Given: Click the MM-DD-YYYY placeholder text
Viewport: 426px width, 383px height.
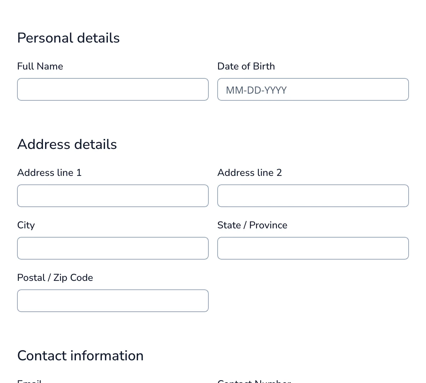Looking at the screenshot, I should 256,90.
